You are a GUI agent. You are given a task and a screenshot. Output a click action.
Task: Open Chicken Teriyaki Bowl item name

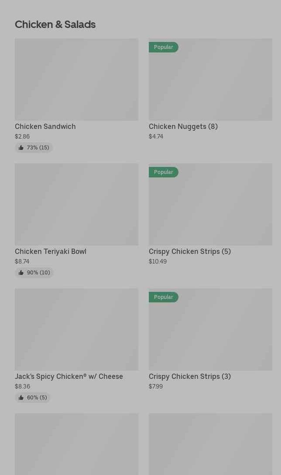(51, 251)
